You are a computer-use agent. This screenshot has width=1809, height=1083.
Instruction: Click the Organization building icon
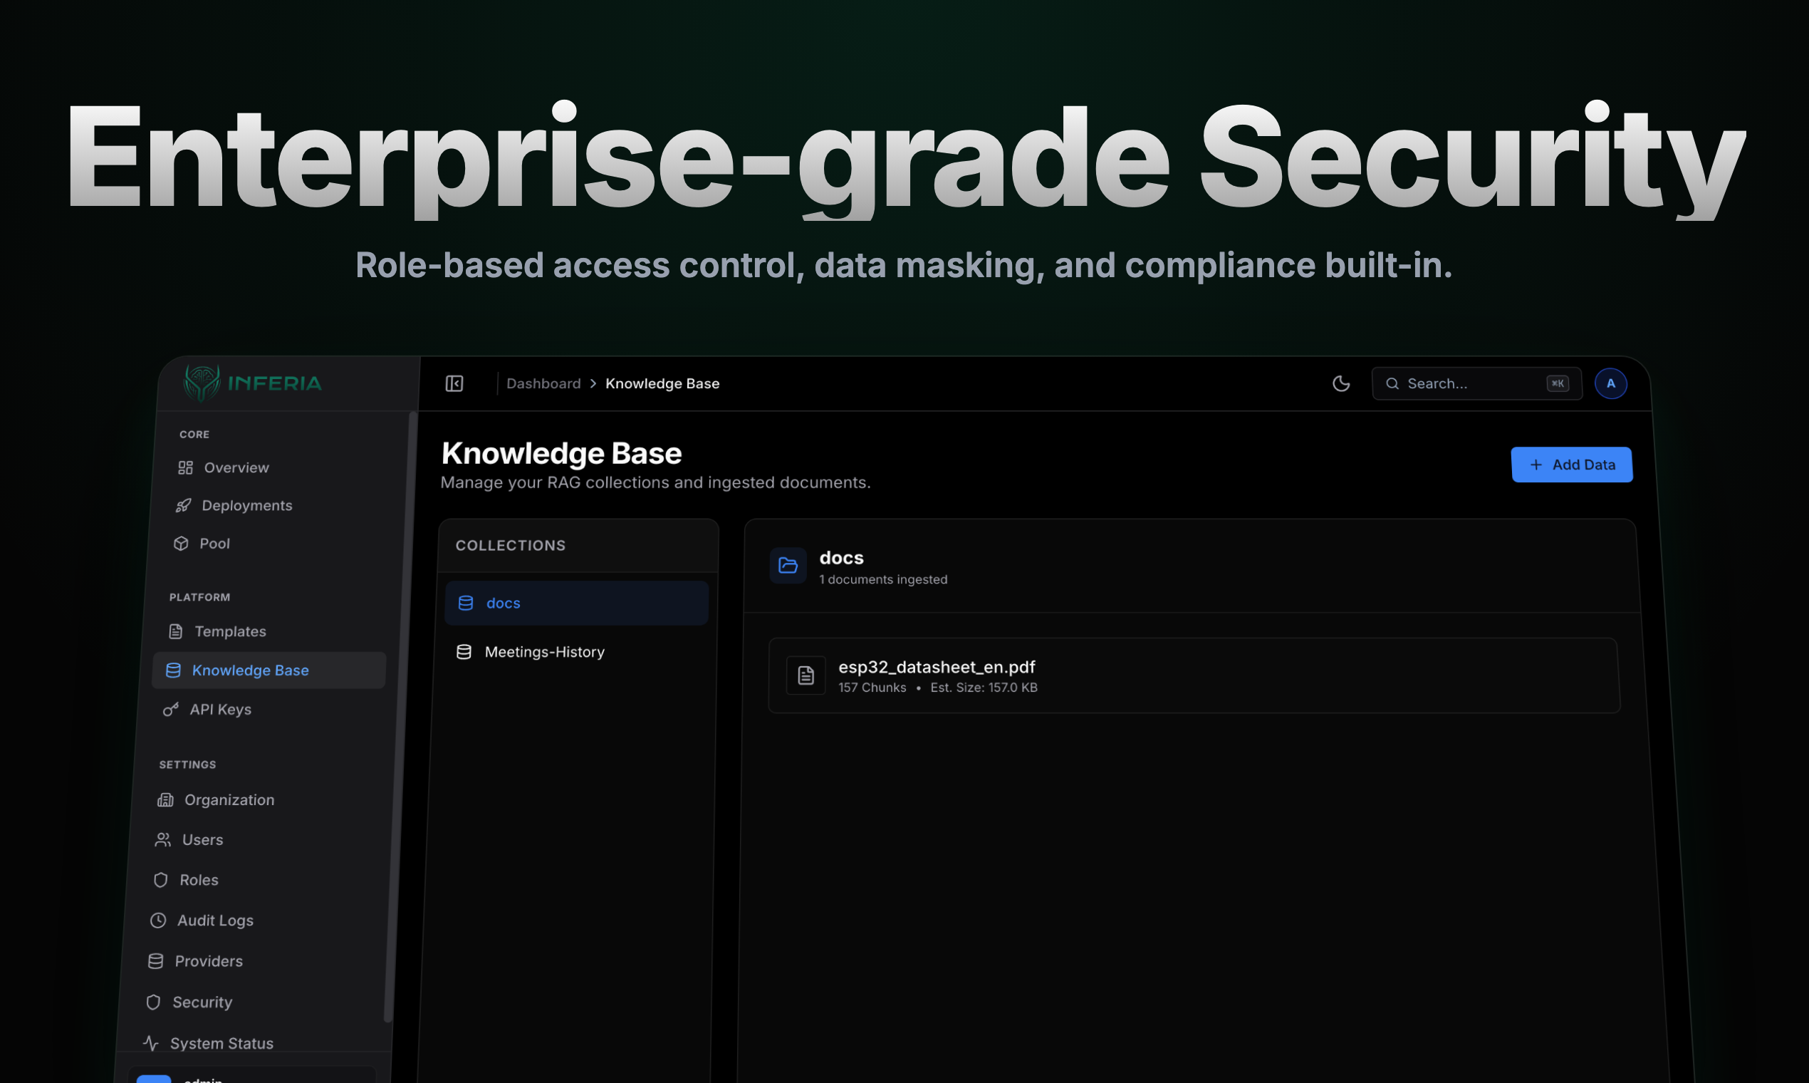point(165,800)
